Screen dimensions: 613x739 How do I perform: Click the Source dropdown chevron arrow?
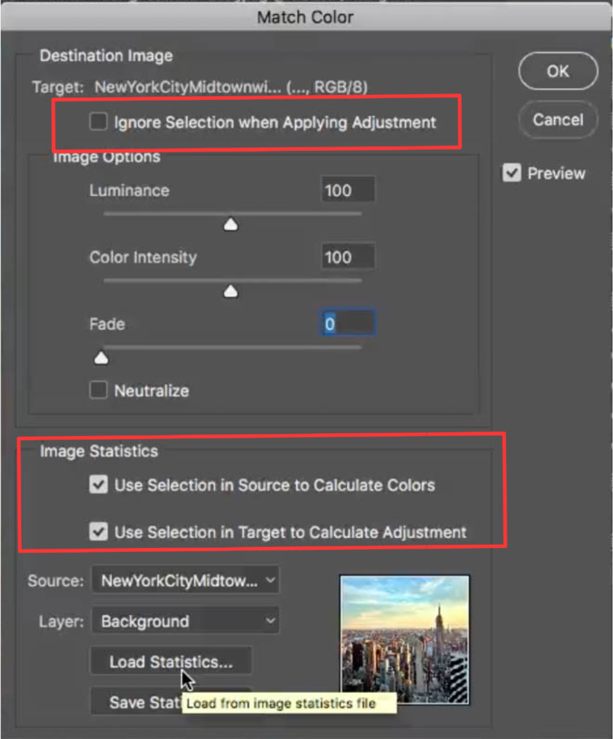point(270,580)
